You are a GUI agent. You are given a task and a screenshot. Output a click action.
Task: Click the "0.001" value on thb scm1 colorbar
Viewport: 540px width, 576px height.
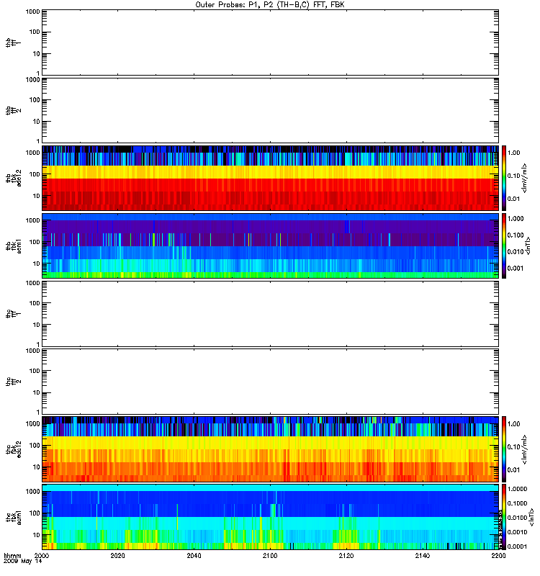point(516,268)
